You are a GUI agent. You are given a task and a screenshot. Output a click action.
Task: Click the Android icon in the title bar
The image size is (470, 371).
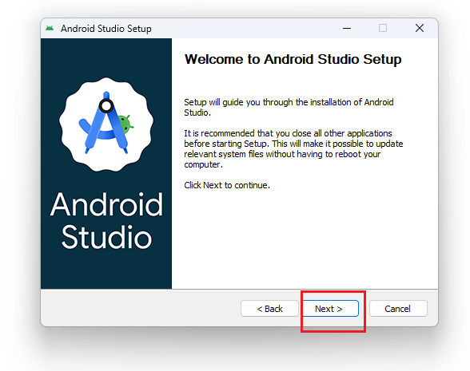pyautogui.click(x=50, y=29)
